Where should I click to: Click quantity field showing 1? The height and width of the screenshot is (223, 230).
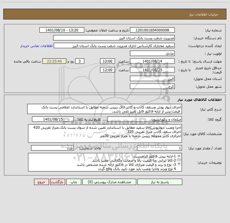[160, 148]
